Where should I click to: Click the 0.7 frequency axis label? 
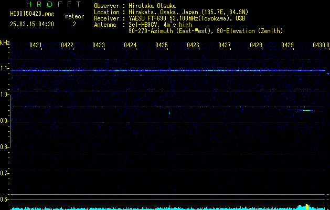tap(4, 173)
